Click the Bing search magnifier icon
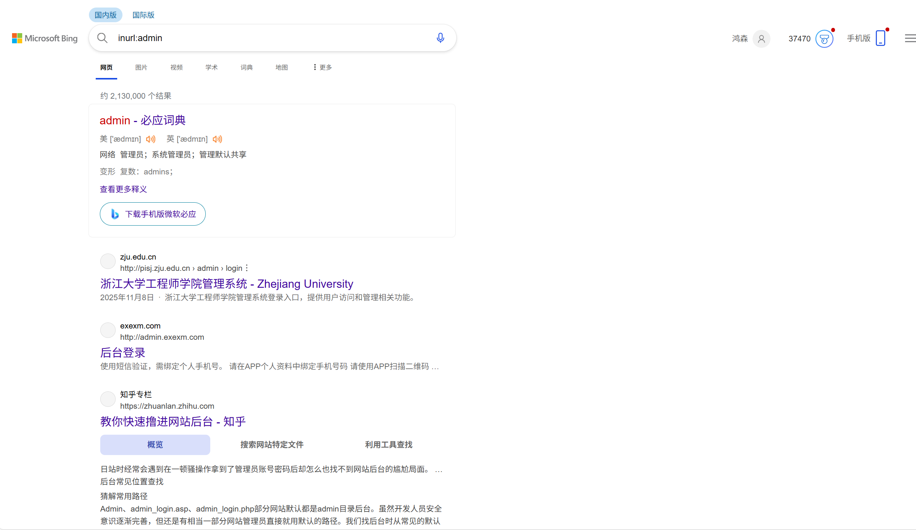The height and width of the screenshot is (530, 916). coord(102,38)
